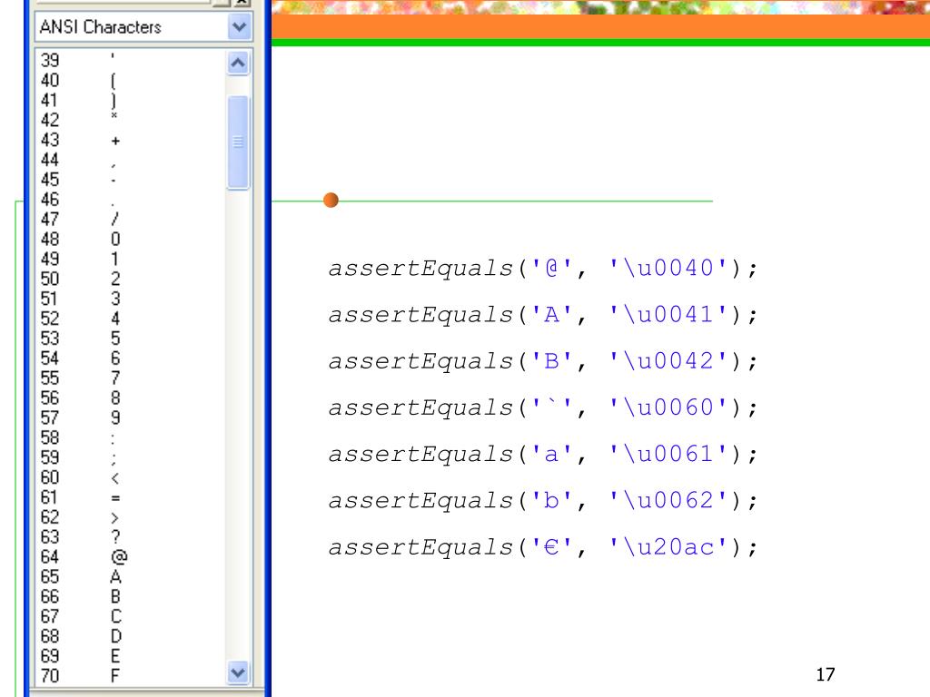Select row 48 digit 0
Image resolution: width=930 pixels, height=697 pixels.
(x=131, y=240)
